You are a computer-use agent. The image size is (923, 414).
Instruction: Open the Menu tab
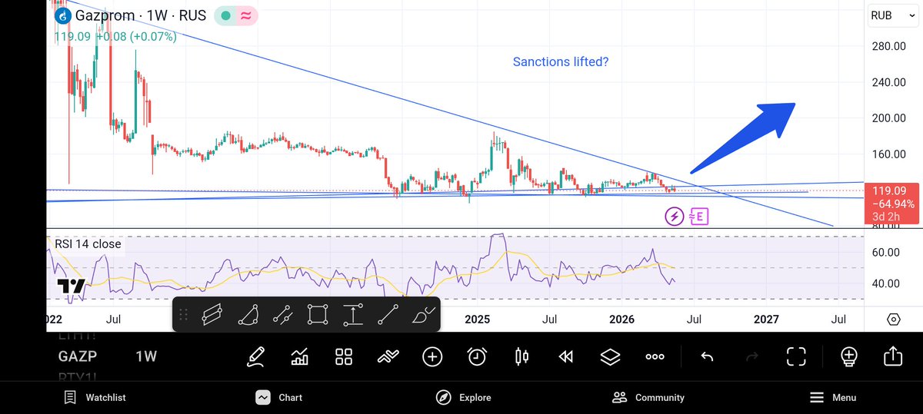(x=833, y=397)
